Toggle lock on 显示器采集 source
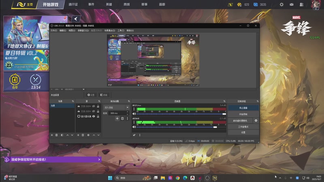 98,116
